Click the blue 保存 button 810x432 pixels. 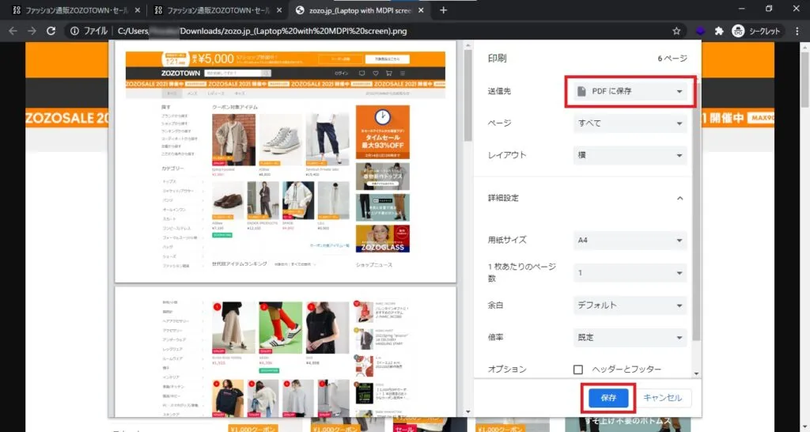[x=608, y=398]
